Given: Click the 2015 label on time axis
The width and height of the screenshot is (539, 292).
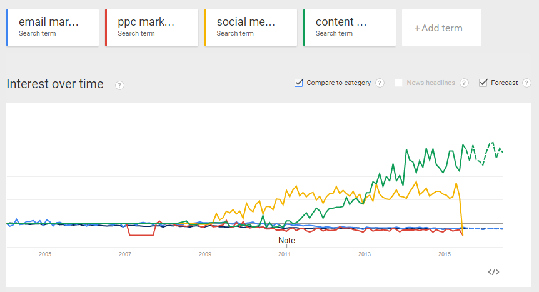Looking at the screenshot, I should click(445, 254).
